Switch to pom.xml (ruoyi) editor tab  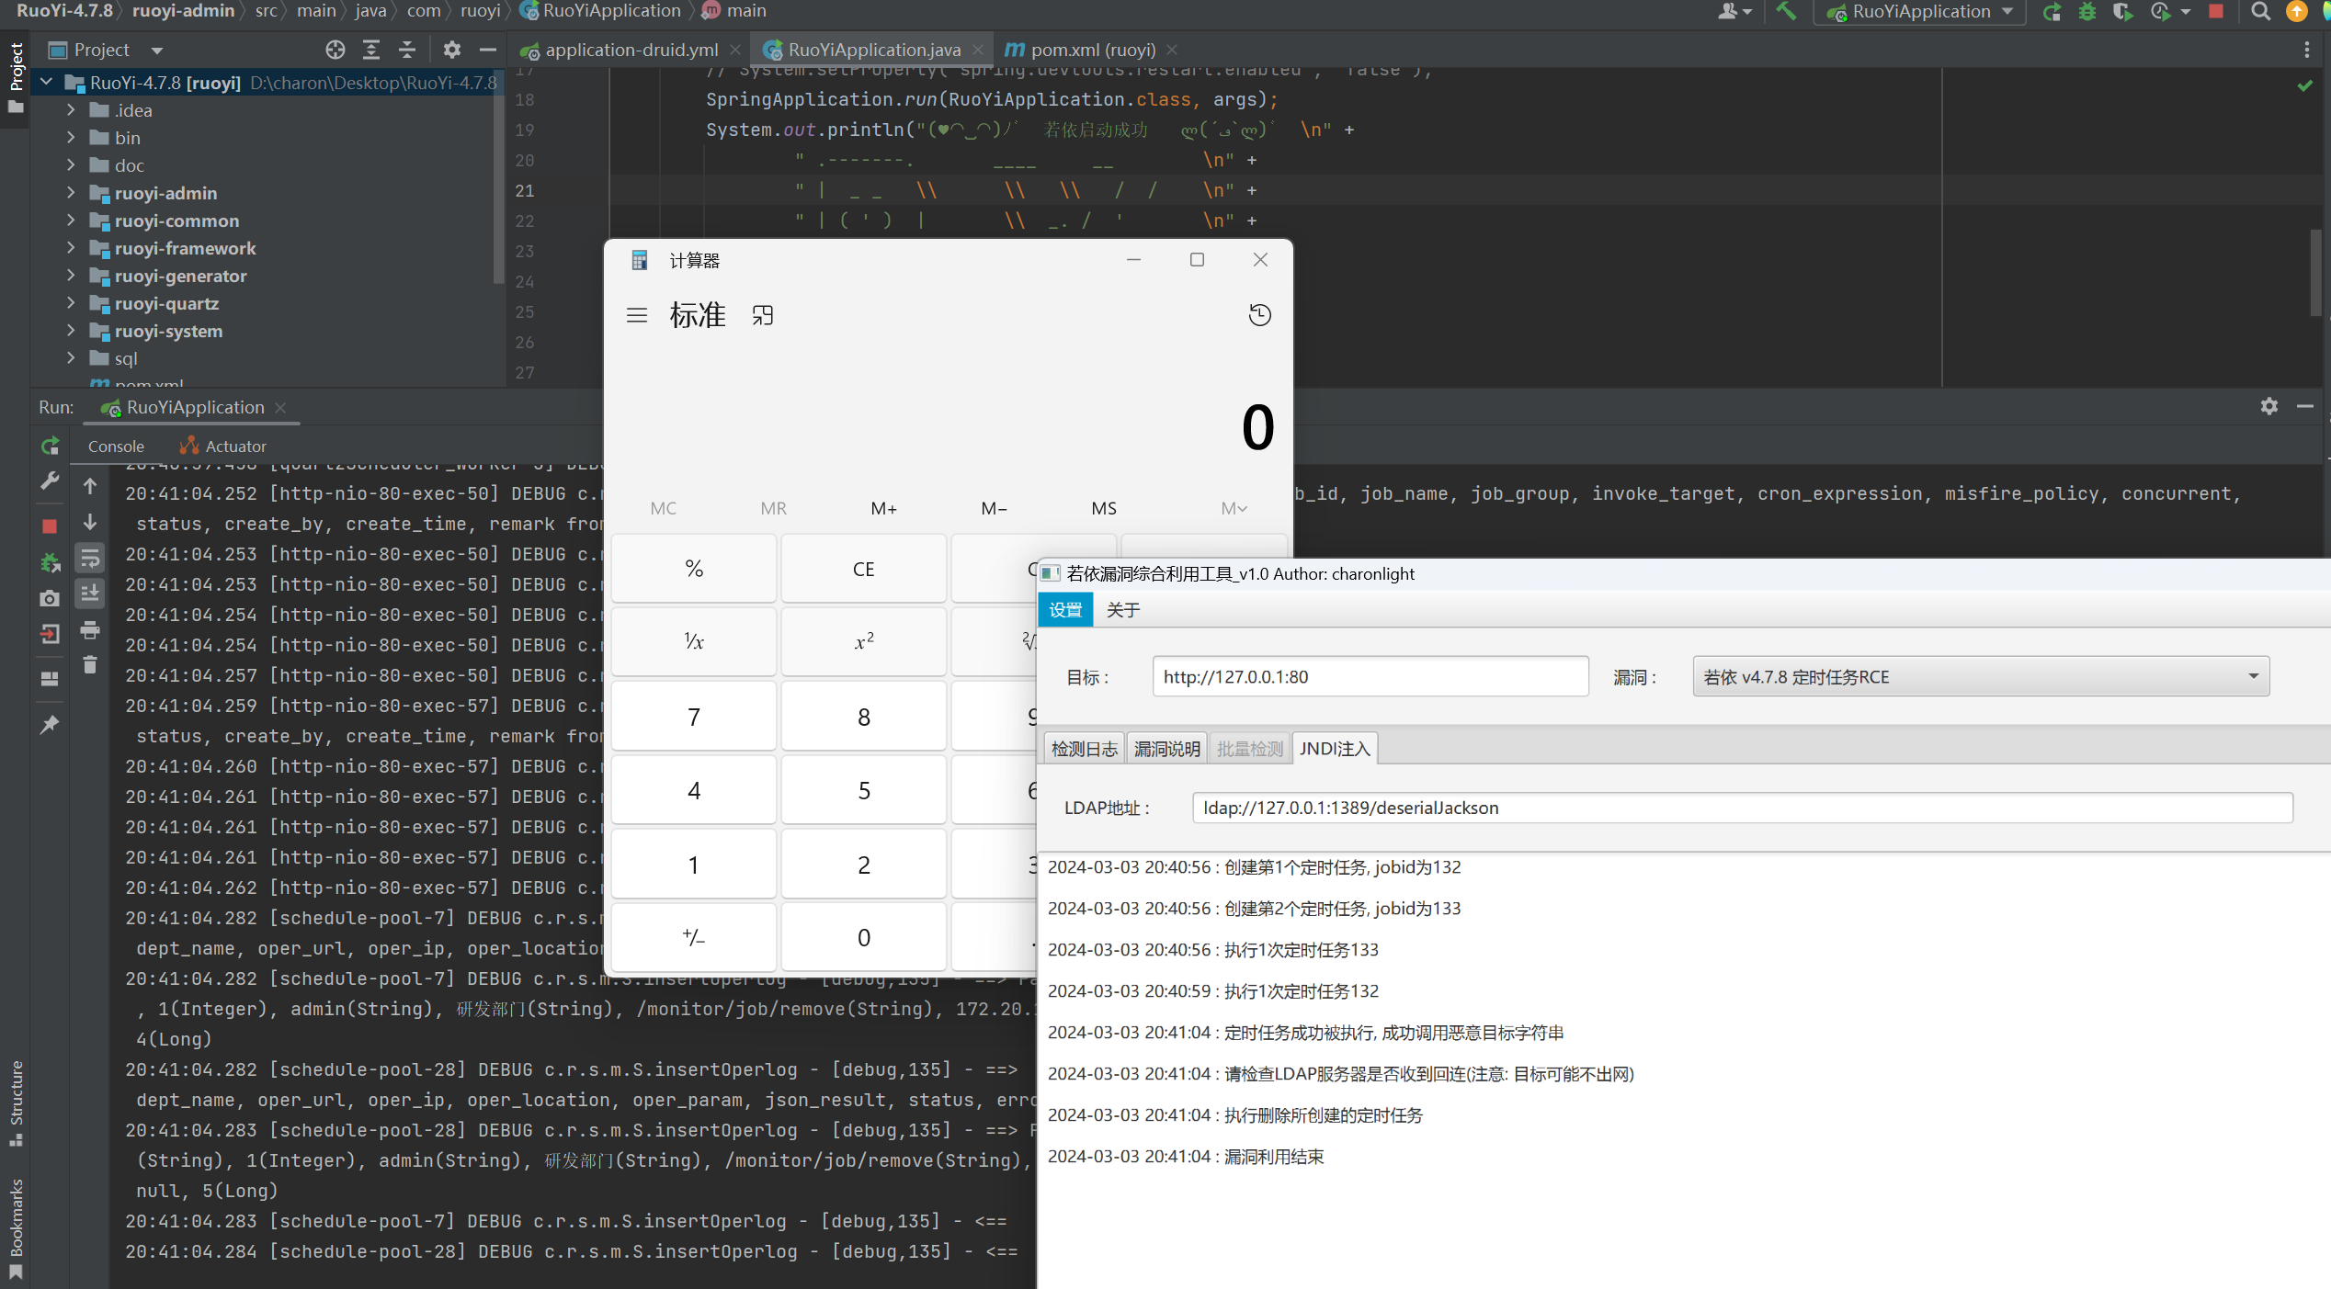coord(1091,50)
